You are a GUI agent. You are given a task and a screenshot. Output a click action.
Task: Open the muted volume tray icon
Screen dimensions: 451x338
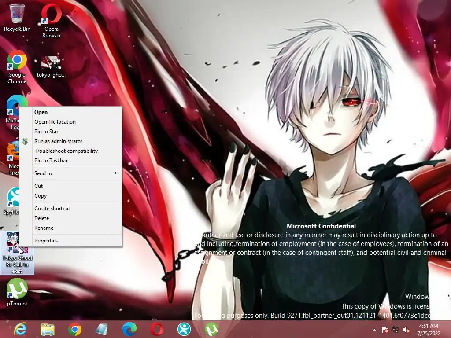click(407, 330)
